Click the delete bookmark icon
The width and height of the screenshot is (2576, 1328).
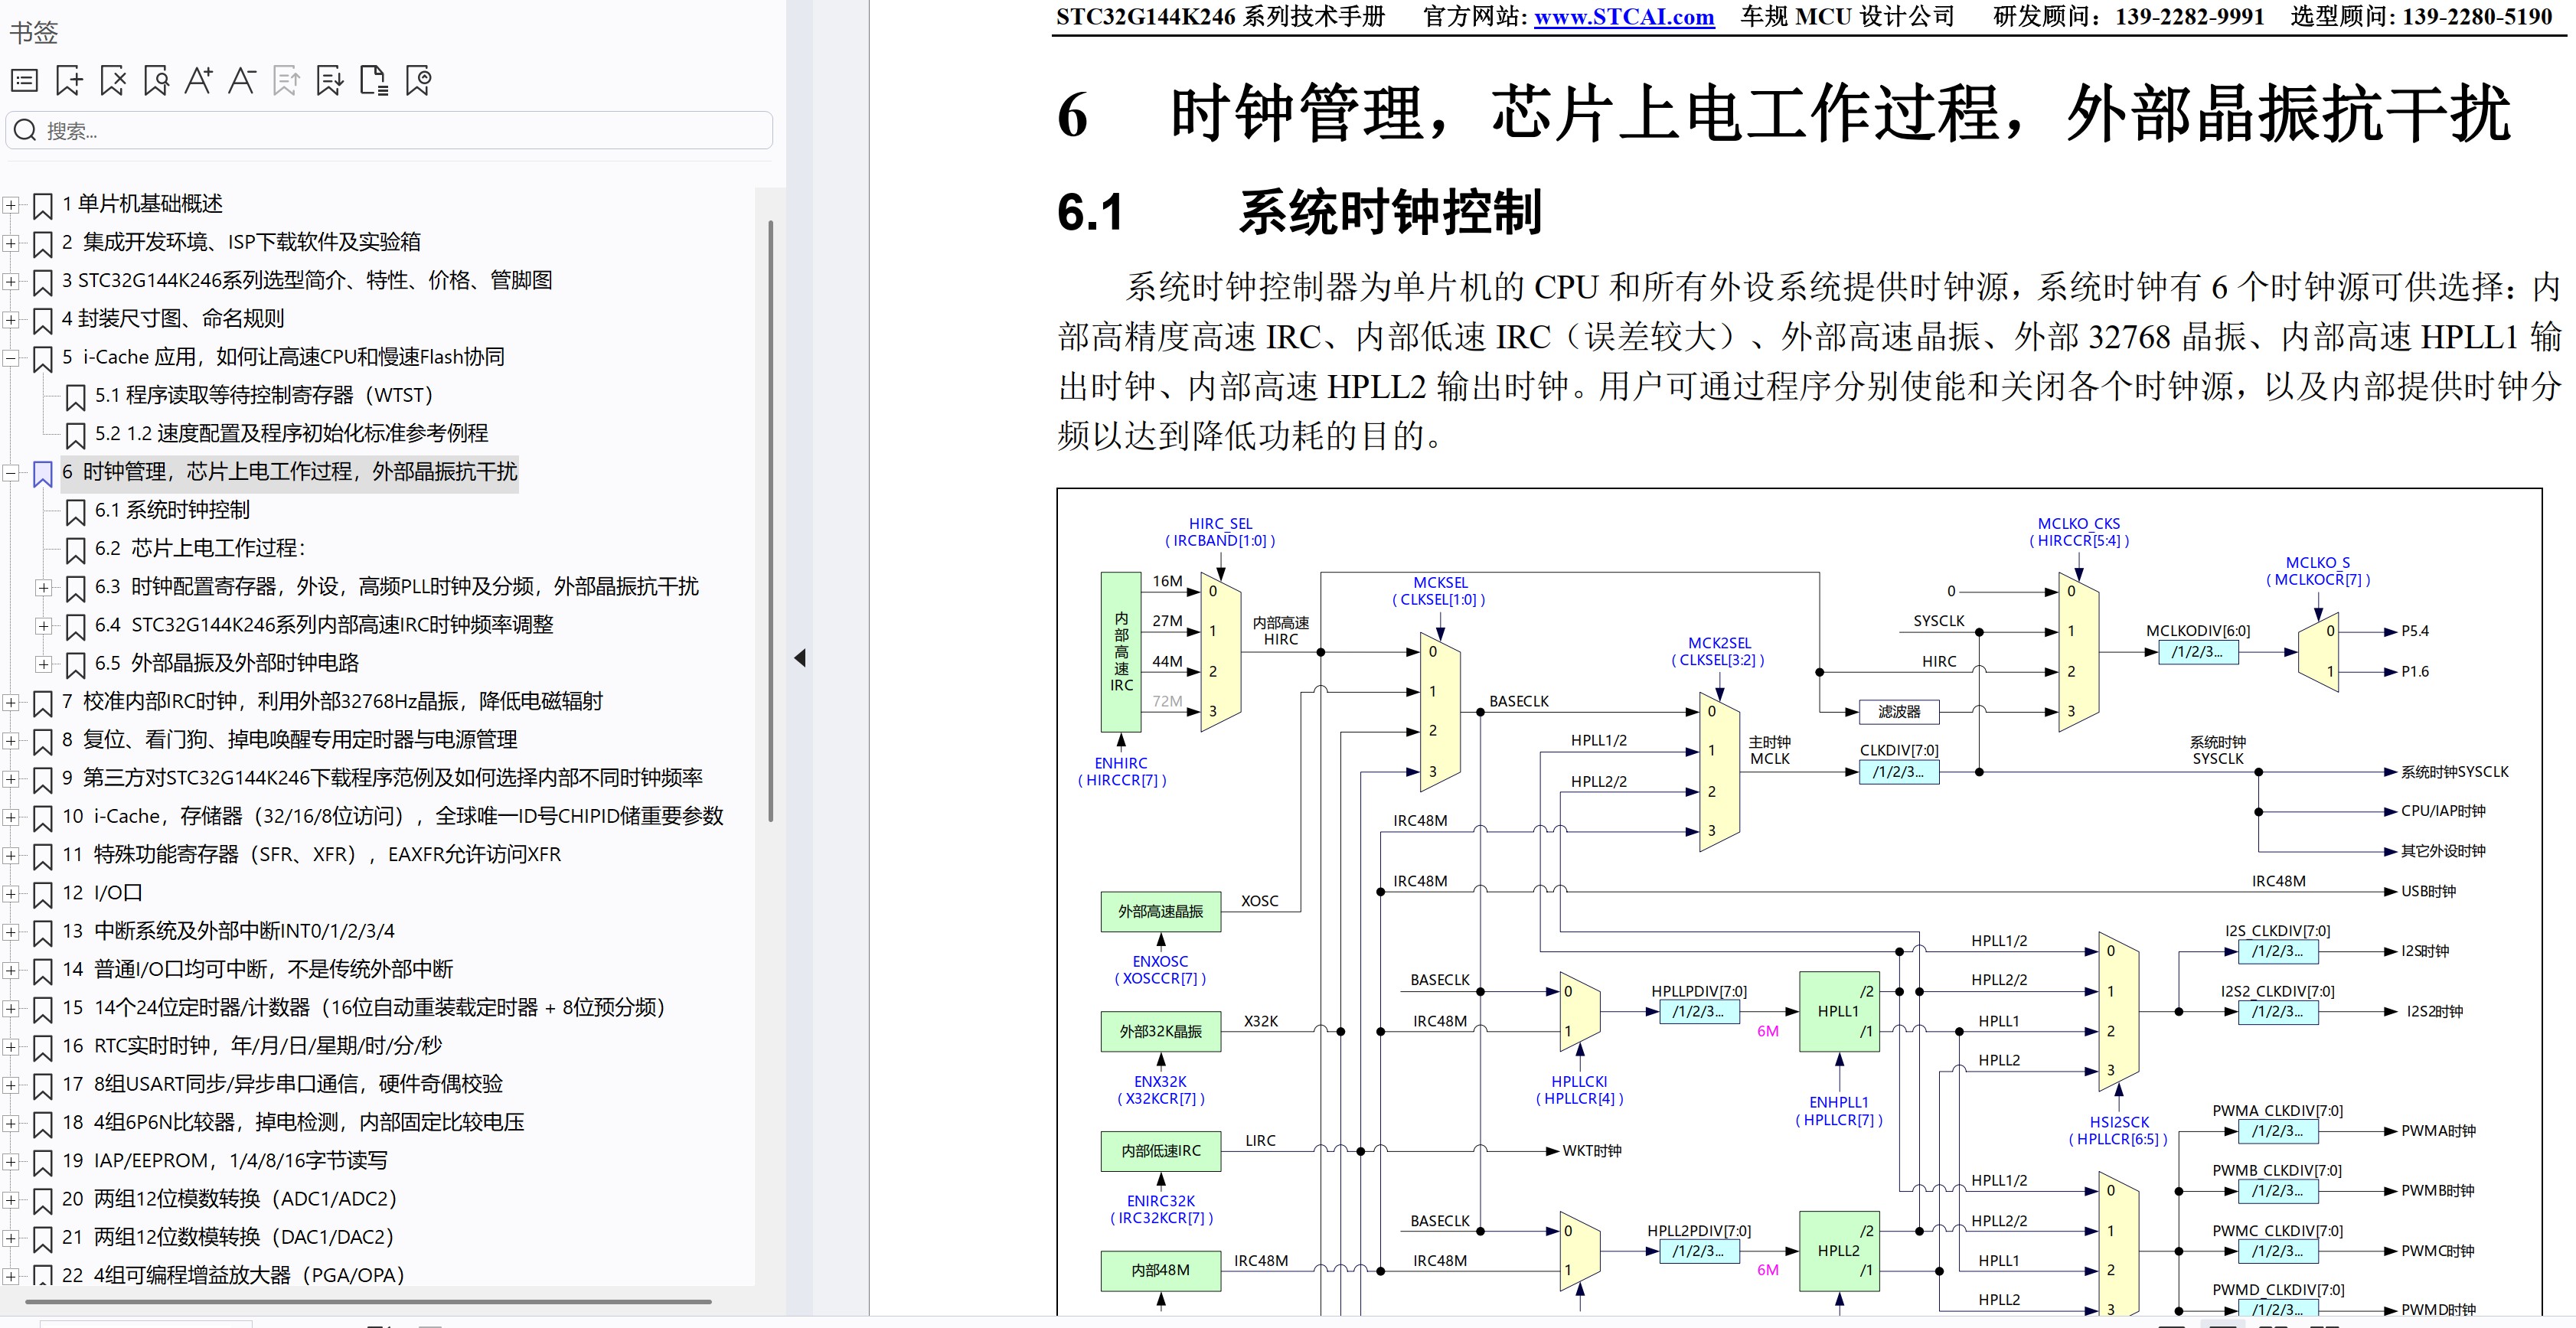(113, 80)
